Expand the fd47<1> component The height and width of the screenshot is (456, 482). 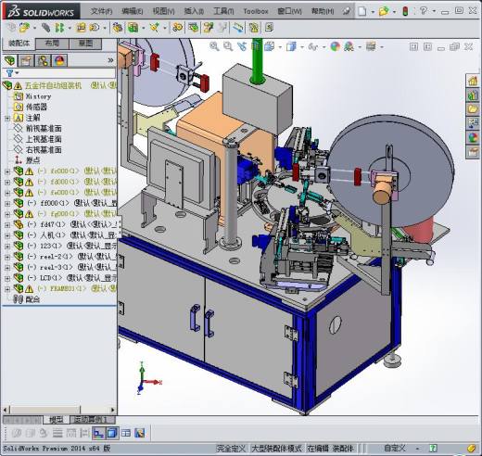(x=7, y=225)
